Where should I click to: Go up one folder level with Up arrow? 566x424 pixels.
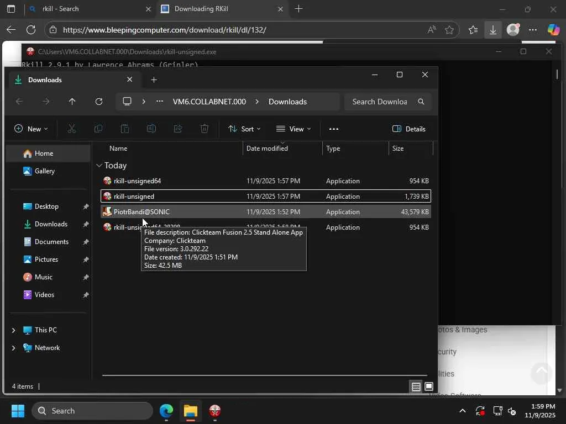pyautogui.click(x=72, y=102)
